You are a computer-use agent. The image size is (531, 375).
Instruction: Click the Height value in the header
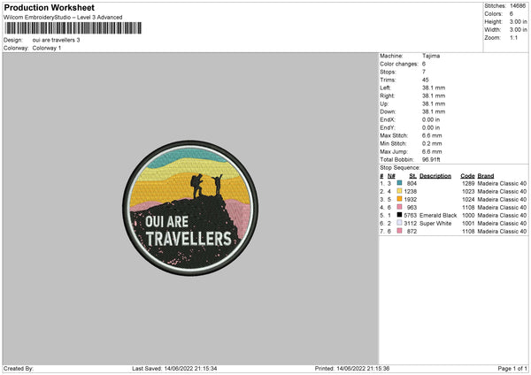point(518,21)
